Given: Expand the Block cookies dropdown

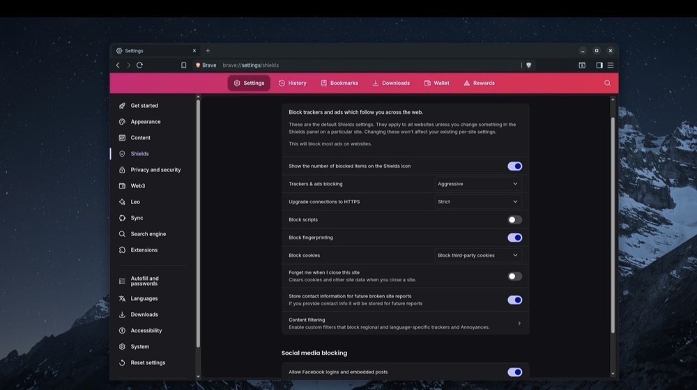Looking at the screenshot, I should click(x=477, y=256).
